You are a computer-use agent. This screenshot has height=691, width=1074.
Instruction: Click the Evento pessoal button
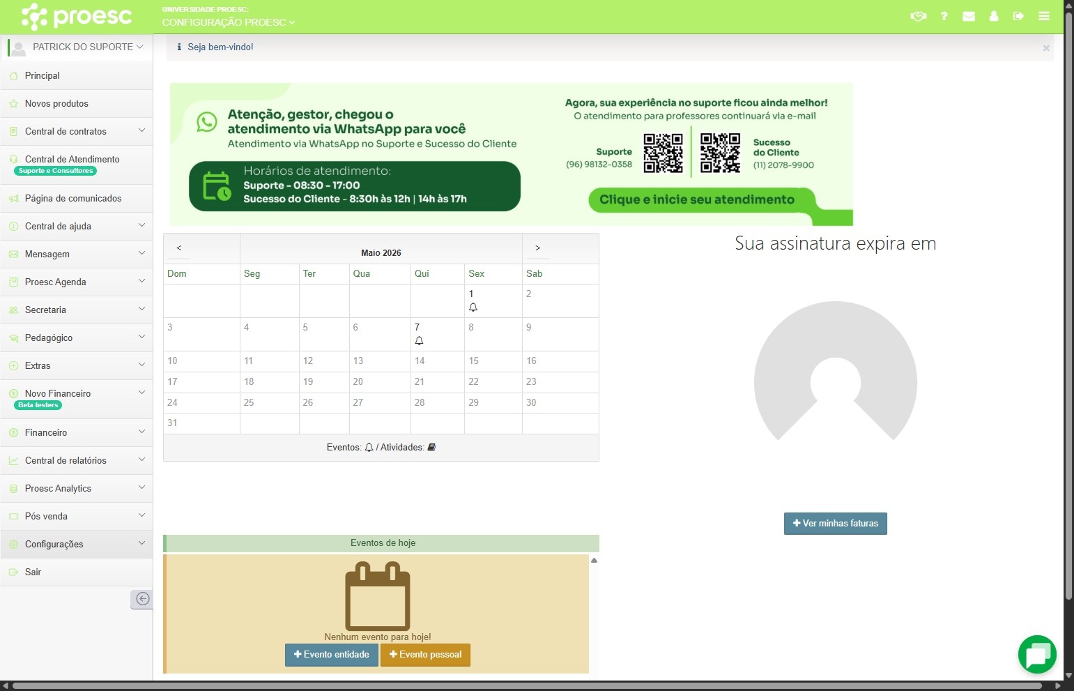tap(425, 655)
